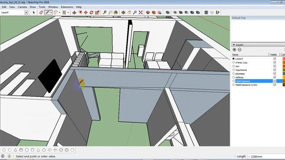
Task: Select the размеры layer name
Action: [x=240, y=74]
